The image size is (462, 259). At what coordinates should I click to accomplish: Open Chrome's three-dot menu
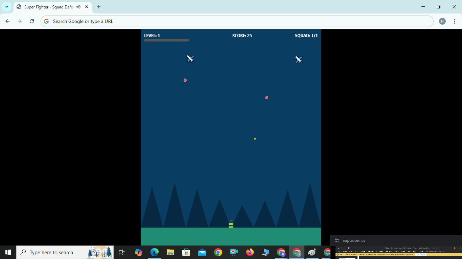[455, 21]
